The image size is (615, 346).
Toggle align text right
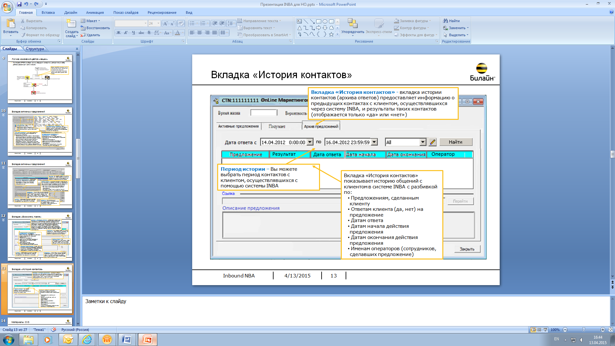207,33
